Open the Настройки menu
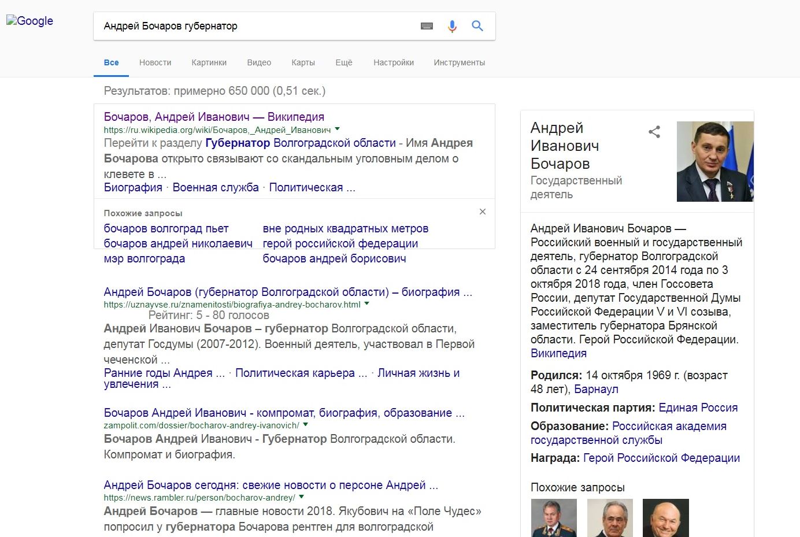 click(x=394, y=62)
